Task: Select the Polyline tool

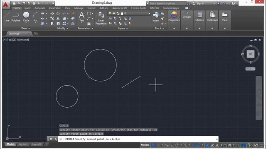Action: point(16,17)
